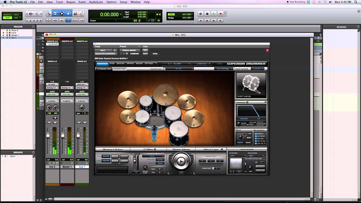
Task: Click the kick drum pedal
Action: coord(154,133)
